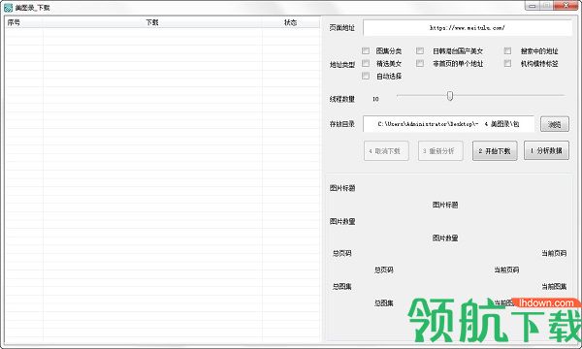Close the 美图录_下载 window

tap(566, 5)
